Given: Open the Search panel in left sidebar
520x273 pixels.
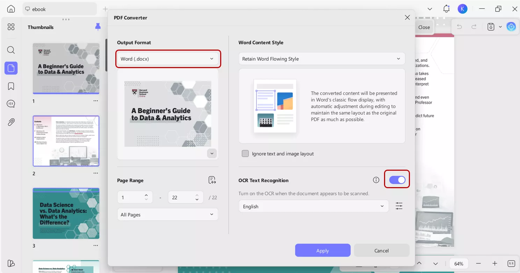Looking at the screenshot, I should [x=11, y=50].
